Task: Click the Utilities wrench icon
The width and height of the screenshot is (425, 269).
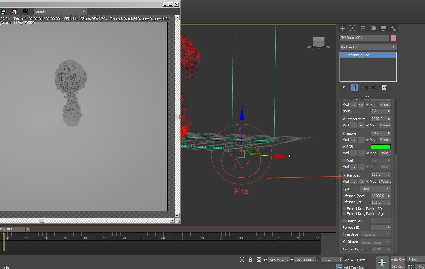Action: (393, 28)
